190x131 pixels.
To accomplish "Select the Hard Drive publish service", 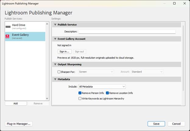I will click(x=25, y=27).
